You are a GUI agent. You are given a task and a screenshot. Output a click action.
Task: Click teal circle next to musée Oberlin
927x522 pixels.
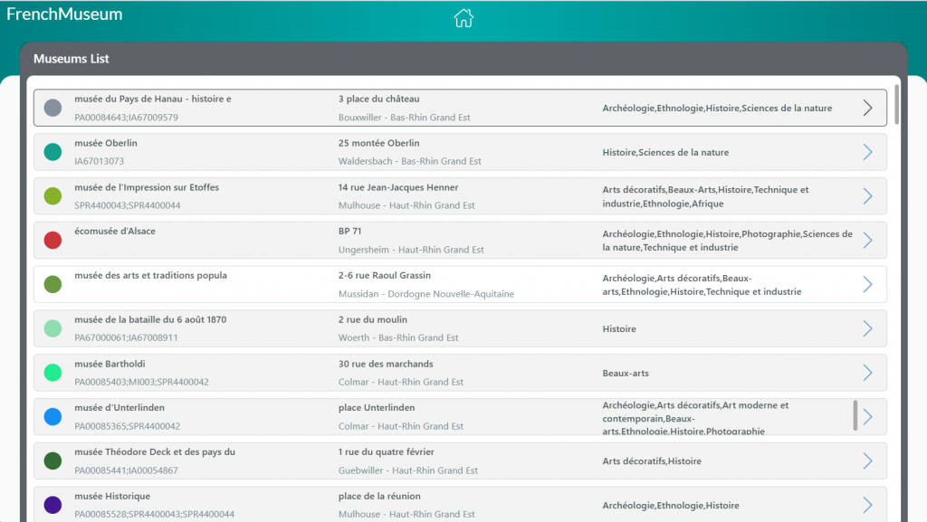pyautogui.click(x=53, y=152)
